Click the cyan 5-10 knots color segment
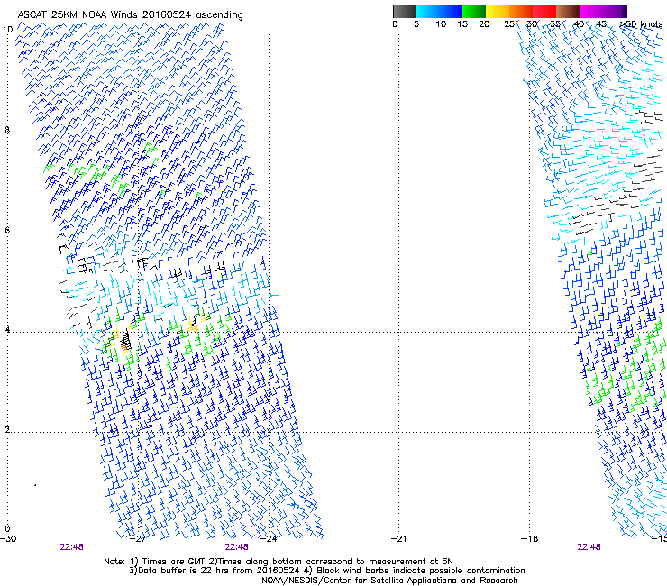The width and height of the screenshot is (667, 586). [x=427, y=11]
